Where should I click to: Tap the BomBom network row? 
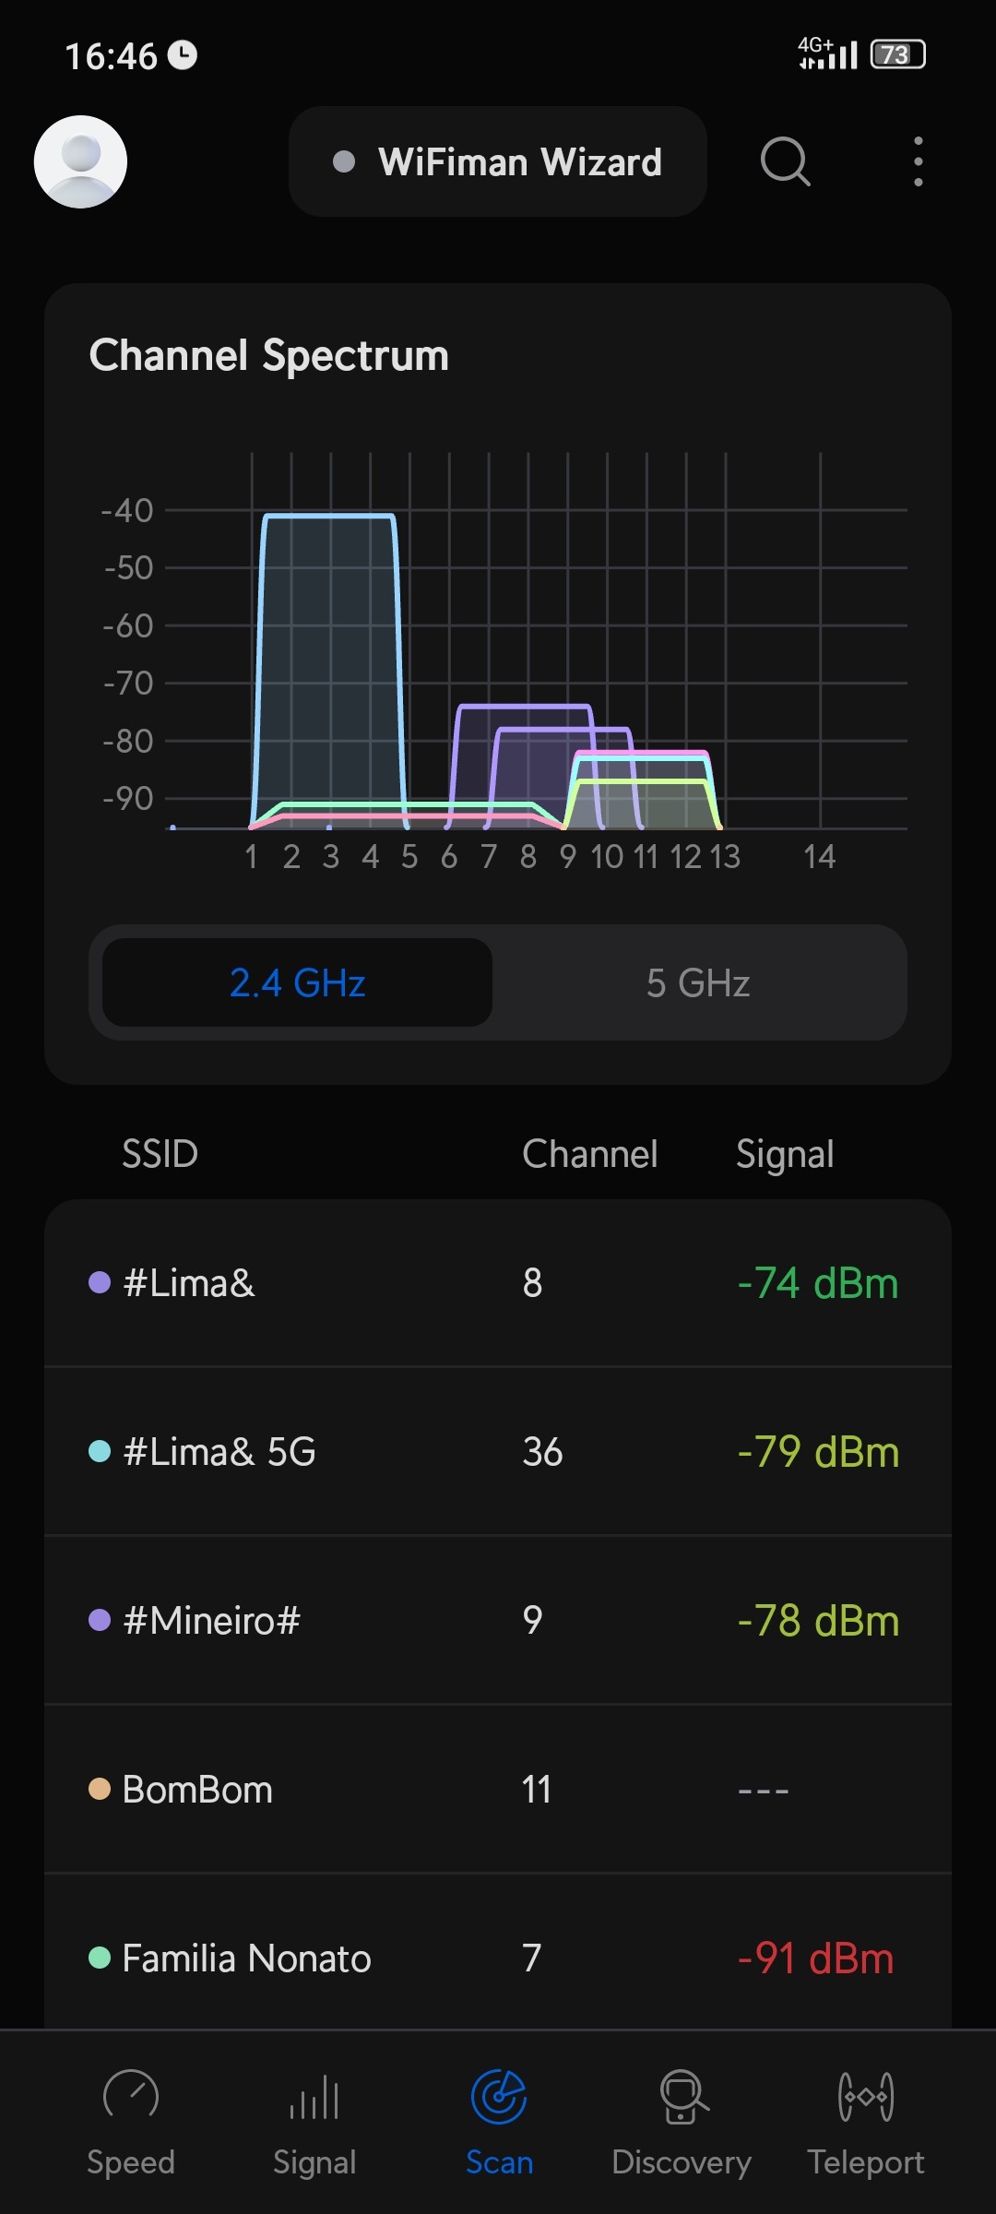(x=498, y=1790)
